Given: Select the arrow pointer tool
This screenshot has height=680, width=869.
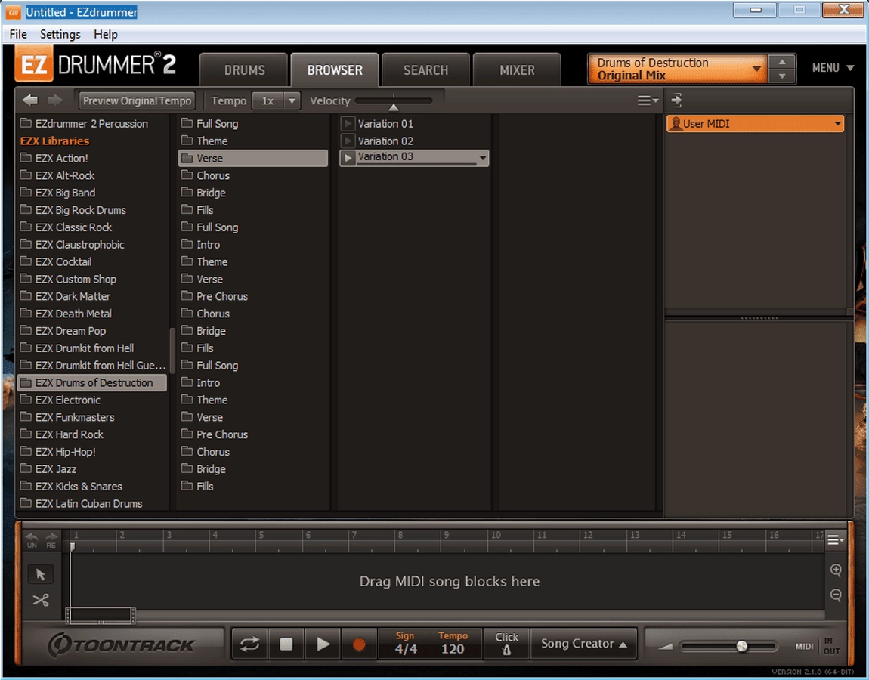Looking at the screenshot, I should pyautogui.click(x=41, y=575).
